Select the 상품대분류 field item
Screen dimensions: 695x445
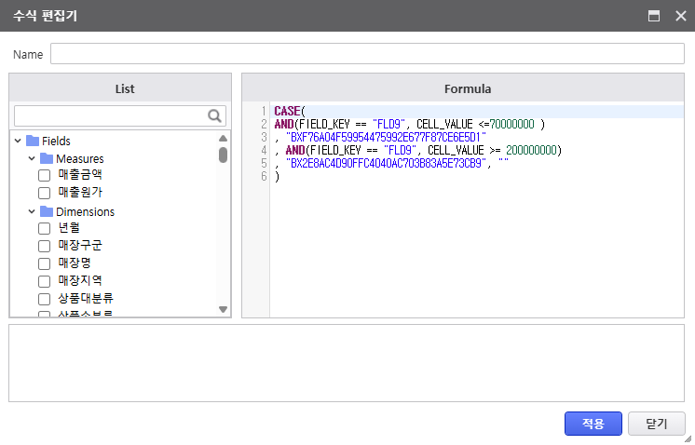click(86, 299)
